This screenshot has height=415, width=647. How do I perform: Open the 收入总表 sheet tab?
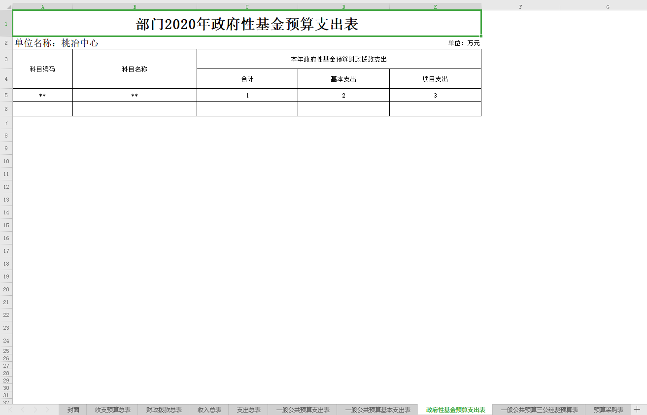[x=209, y=410]
